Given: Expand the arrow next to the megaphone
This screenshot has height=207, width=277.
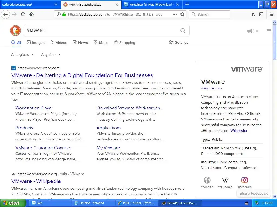Looking at the screenshot, I should pos(257,31).
